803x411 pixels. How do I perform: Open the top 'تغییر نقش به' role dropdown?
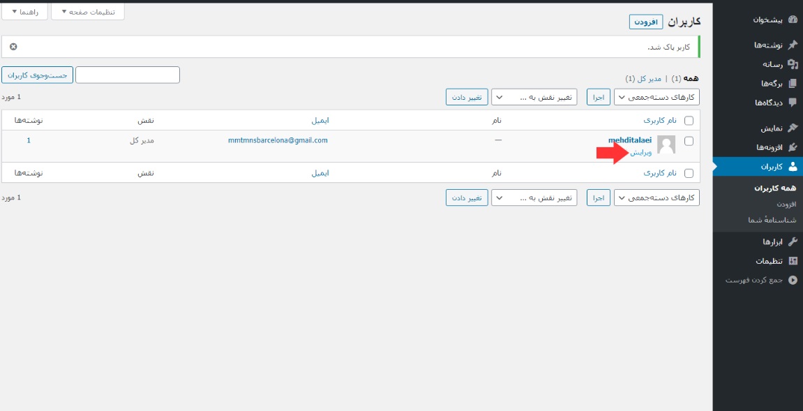[x=534, y=97]
